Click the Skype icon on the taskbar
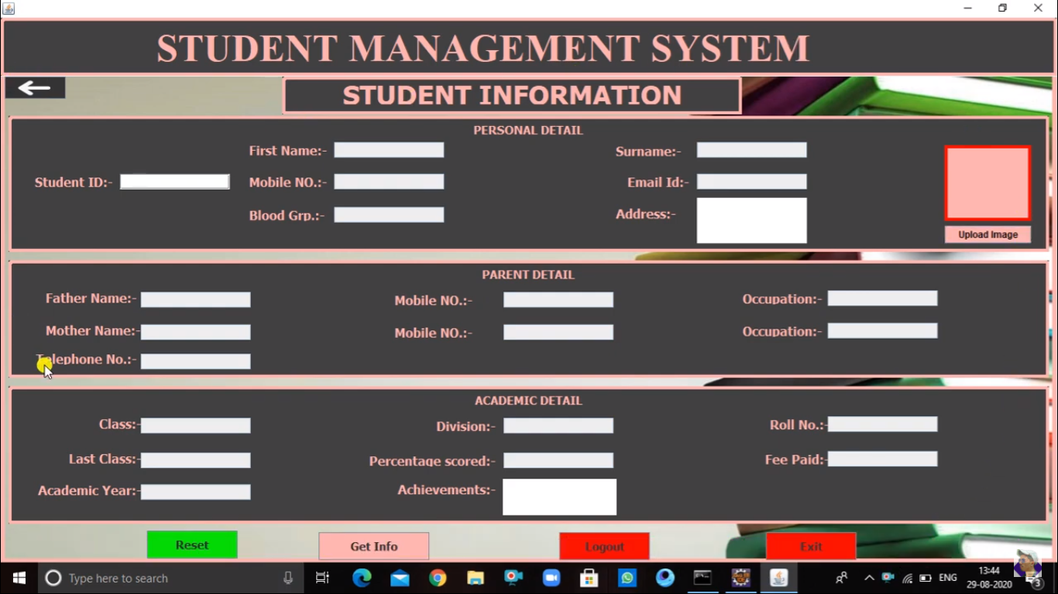The height and width of the screenshot is (594, 1058). tap(665, 578)
